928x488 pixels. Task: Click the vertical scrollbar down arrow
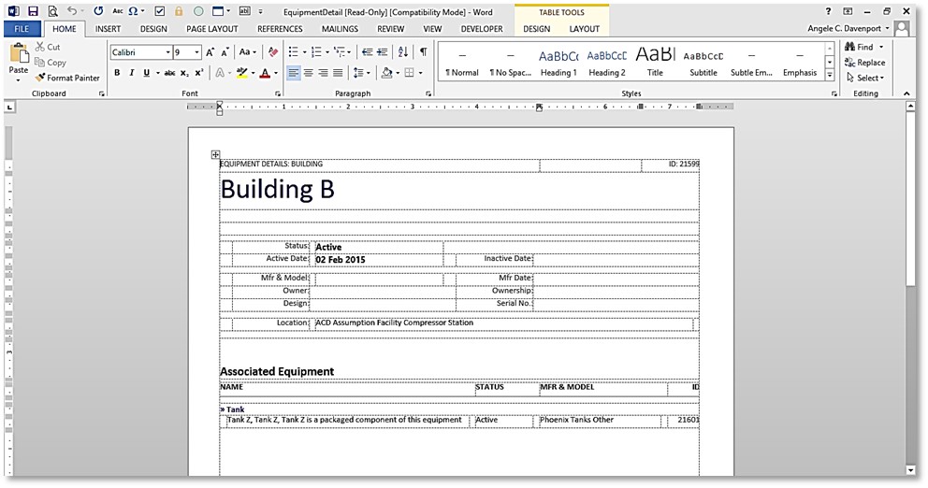911,470
